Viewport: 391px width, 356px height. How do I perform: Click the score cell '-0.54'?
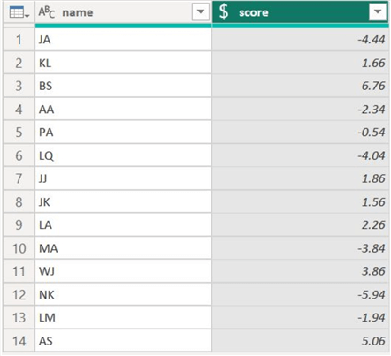[301, 133]
